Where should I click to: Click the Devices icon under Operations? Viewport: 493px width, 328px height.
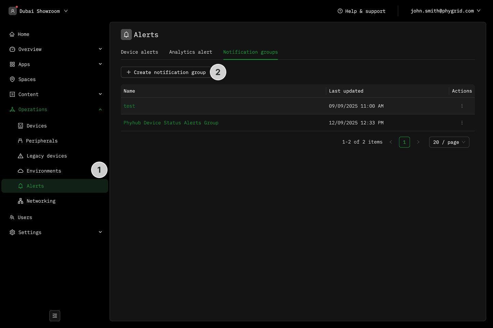[x=21, y=126]
